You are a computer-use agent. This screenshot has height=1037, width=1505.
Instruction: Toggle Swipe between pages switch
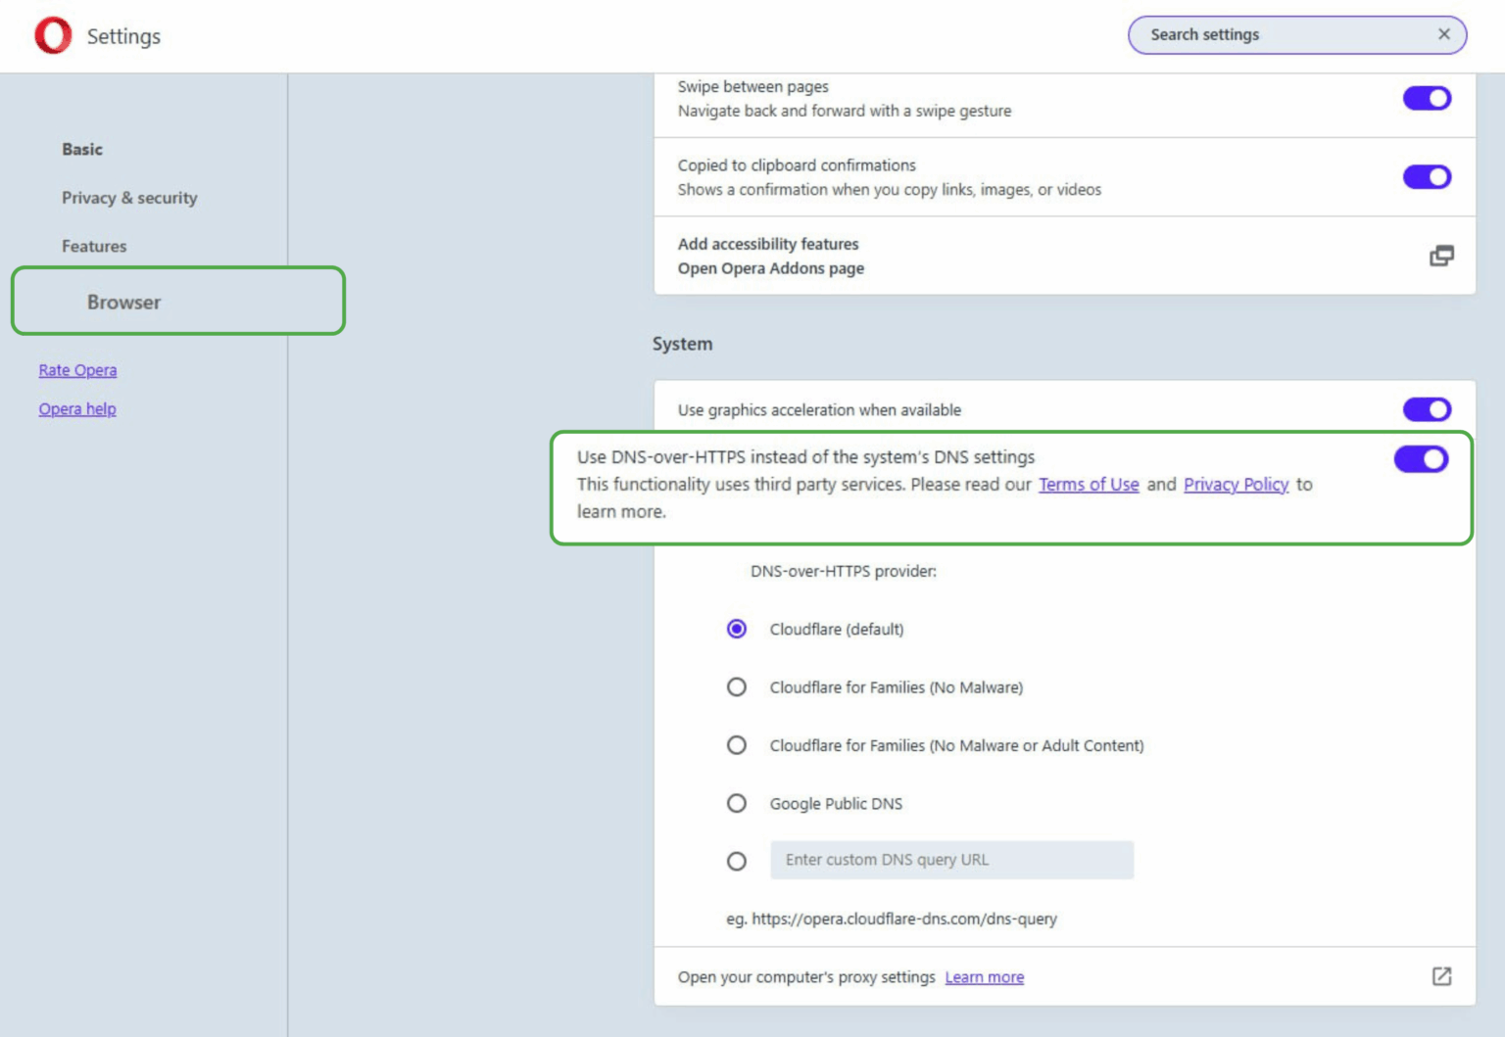[1427, 98]
